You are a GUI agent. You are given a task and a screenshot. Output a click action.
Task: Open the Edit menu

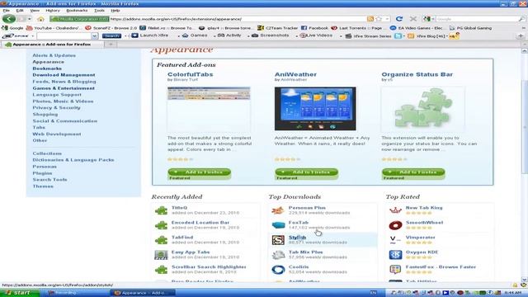[20, 11]
